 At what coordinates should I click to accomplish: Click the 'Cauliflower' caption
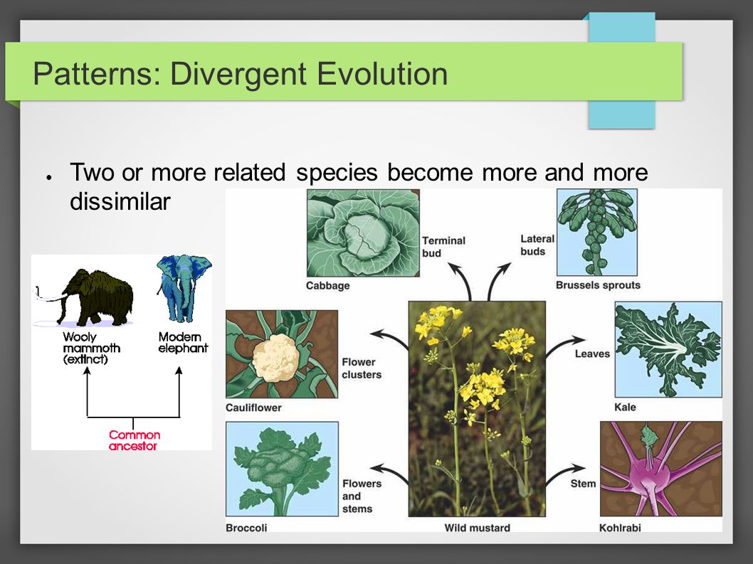(253, 408)
